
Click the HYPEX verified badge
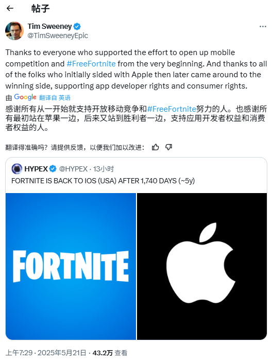coord(53,169)
